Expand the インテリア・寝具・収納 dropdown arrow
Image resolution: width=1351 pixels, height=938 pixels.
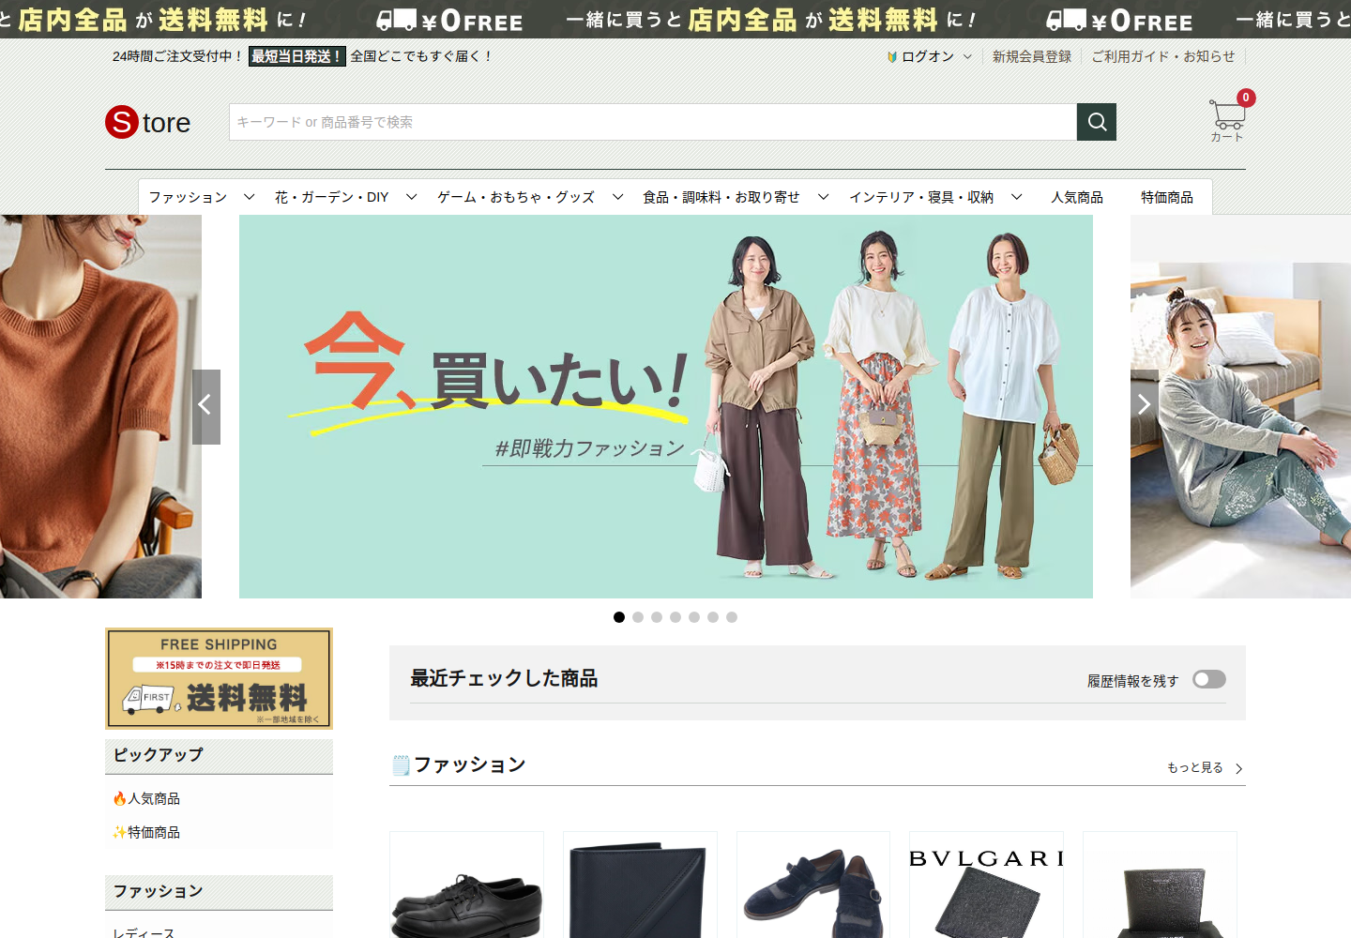(1016, 197)
